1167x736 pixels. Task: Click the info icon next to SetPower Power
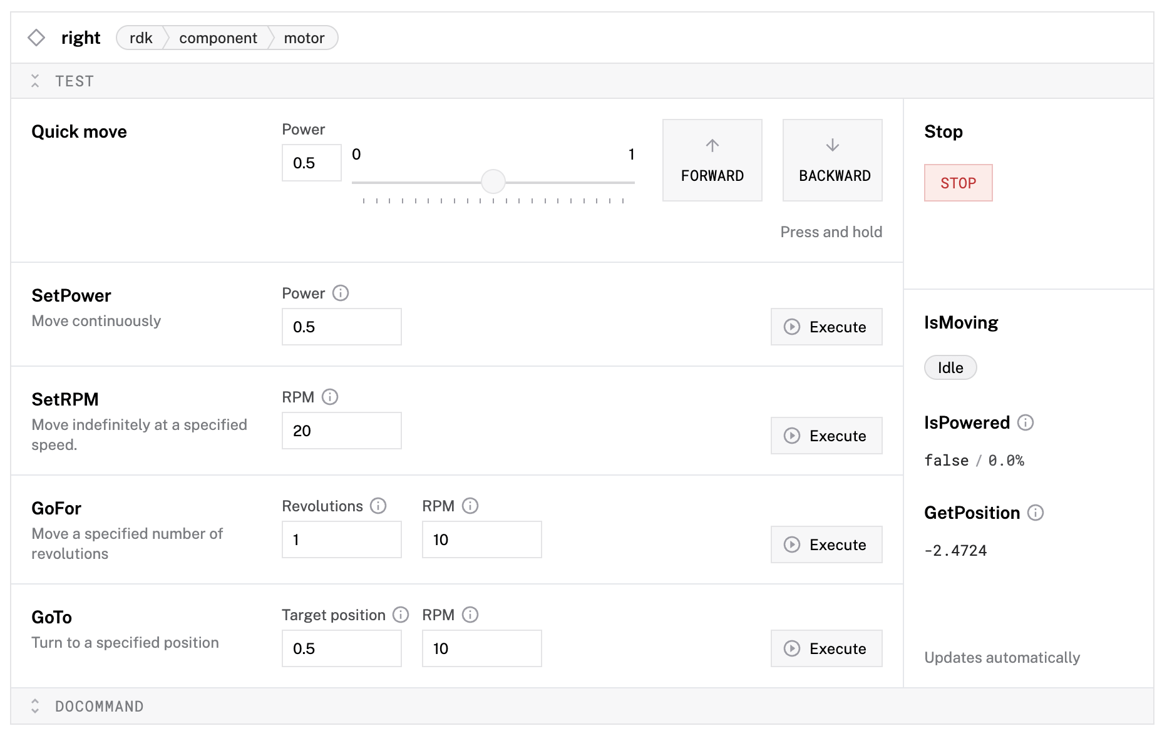click(x=341, y=293)
